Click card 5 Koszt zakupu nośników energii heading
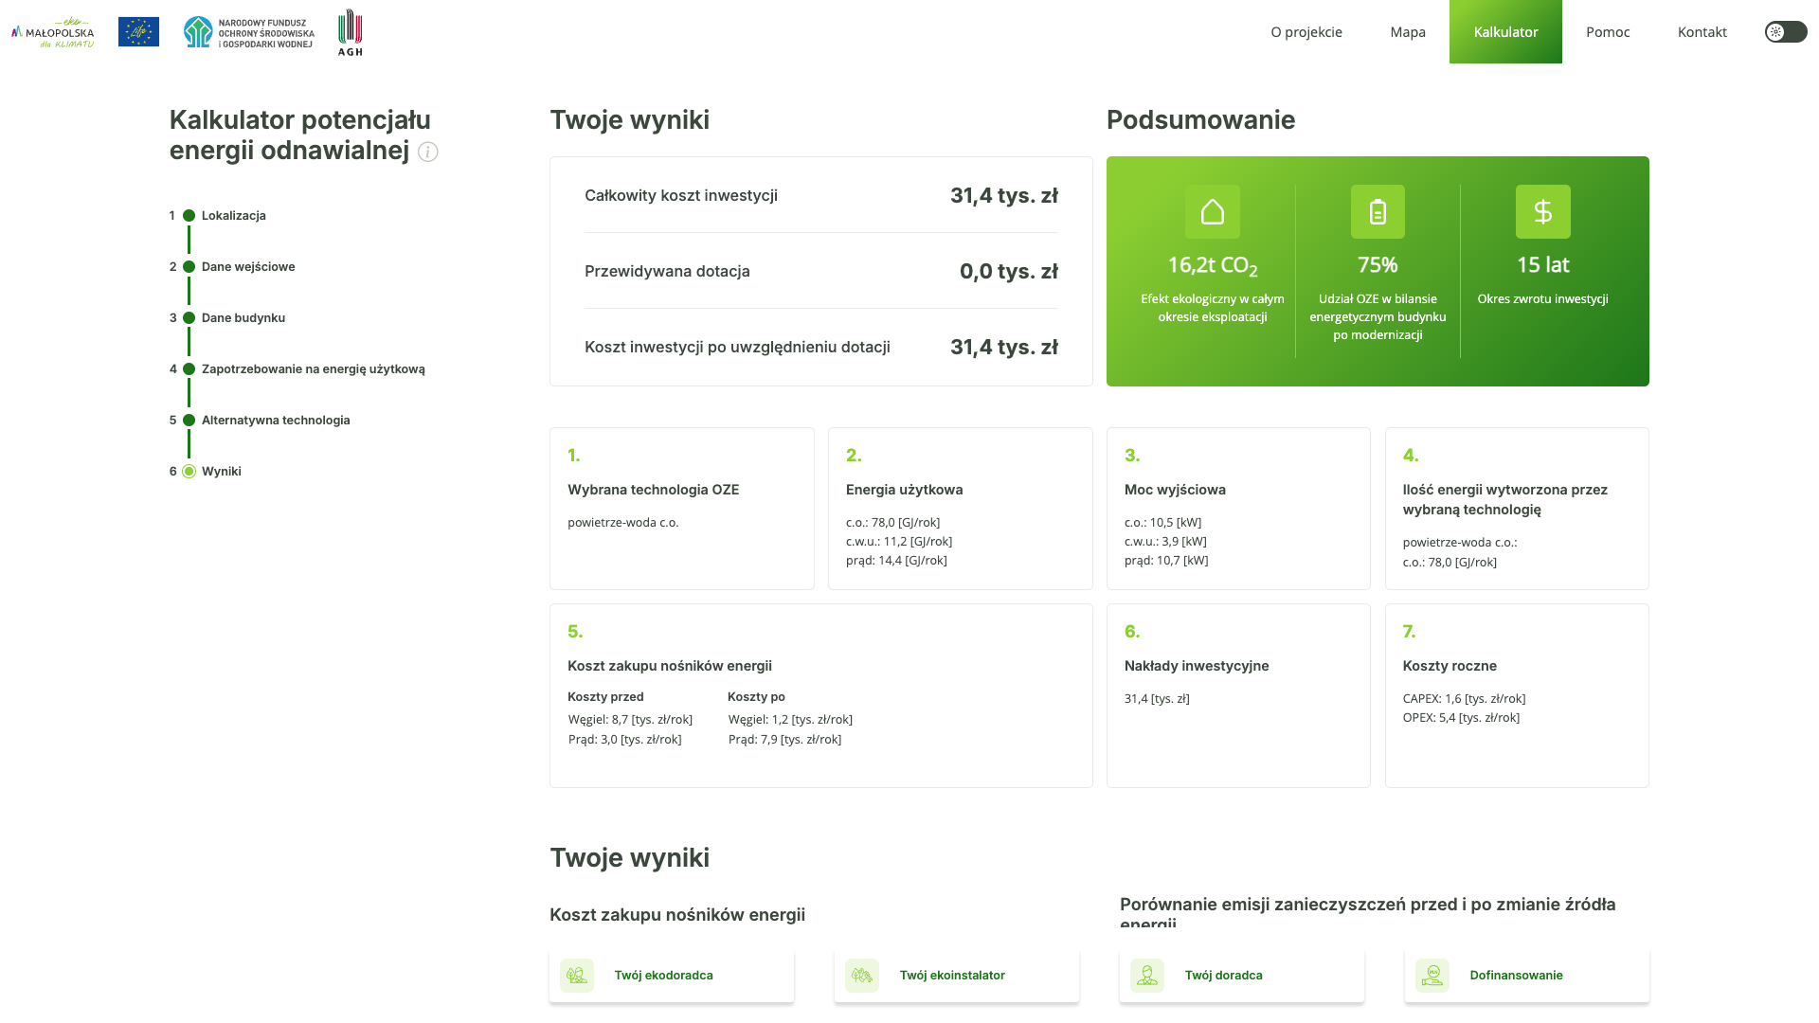 tap(670, 666)
